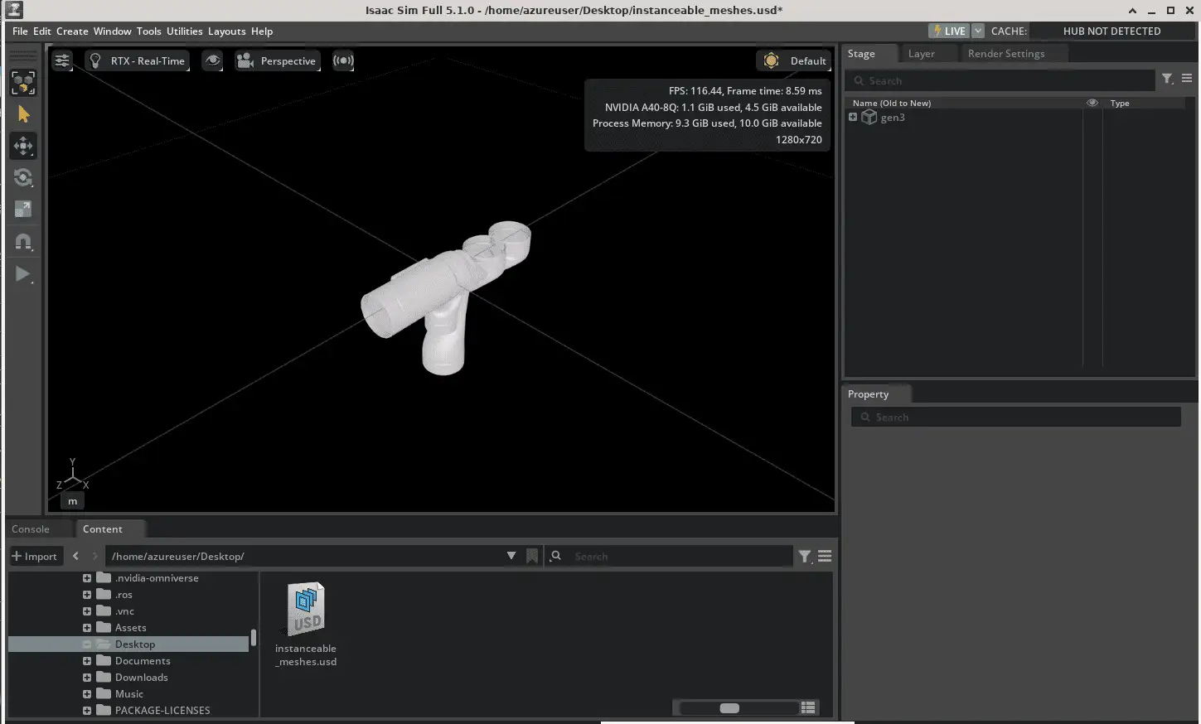Screen dimensions: 1201x724
Task: Activate the Move tool in left toolbar
Action: pos(23,147)
